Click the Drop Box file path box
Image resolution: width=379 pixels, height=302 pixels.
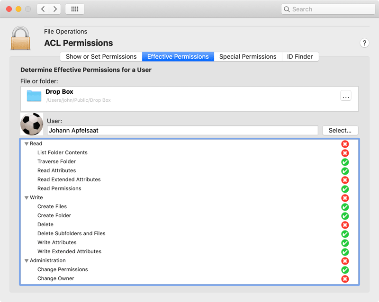189,99
